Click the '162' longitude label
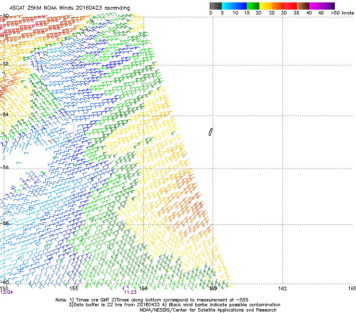 (283, 288)
